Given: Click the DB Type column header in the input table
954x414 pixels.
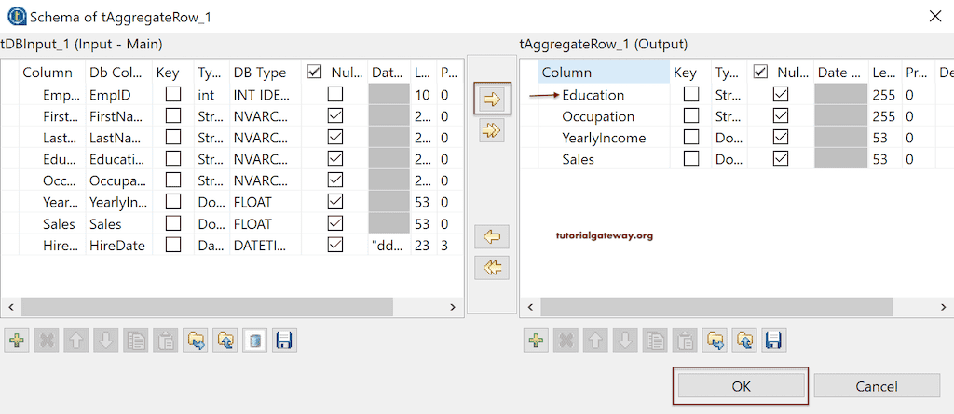Looking at the screenshot, I should coord(266,73).
